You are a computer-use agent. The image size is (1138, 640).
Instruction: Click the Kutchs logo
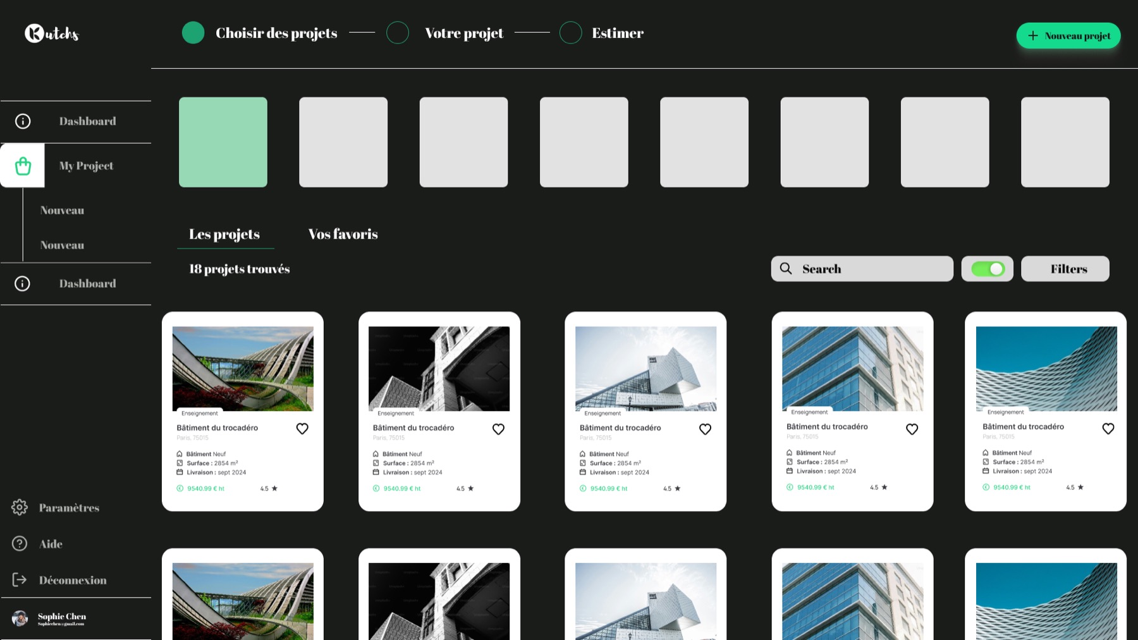(x=52, y=33)
